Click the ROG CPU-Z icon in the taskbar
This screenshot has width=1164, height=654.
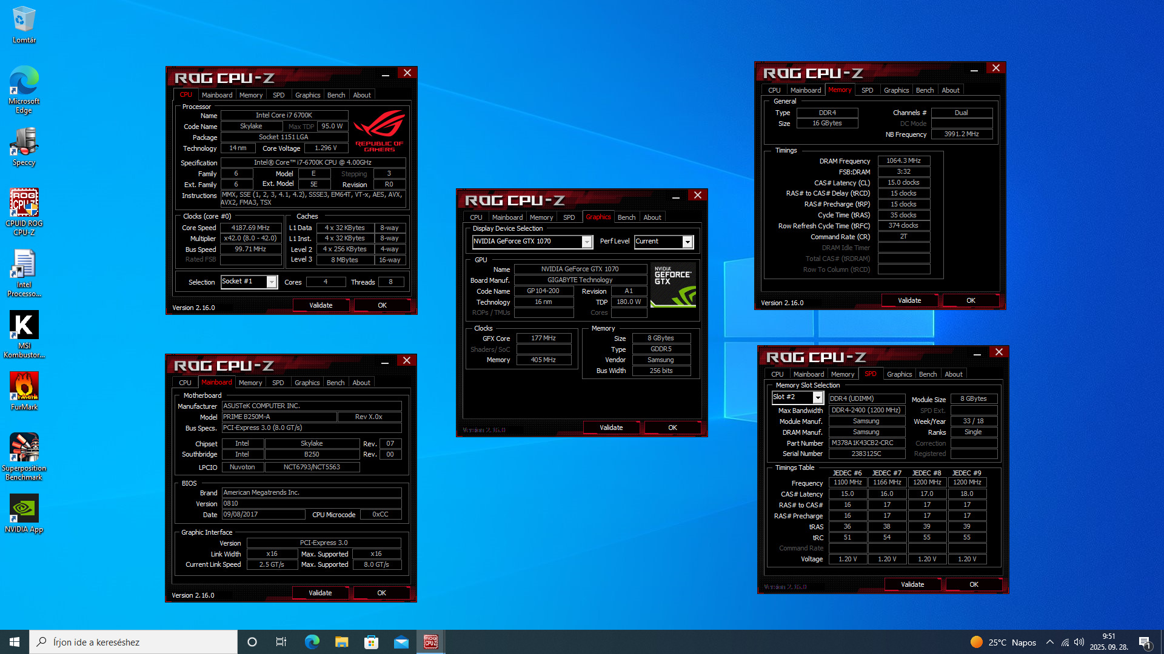[430, 642]
